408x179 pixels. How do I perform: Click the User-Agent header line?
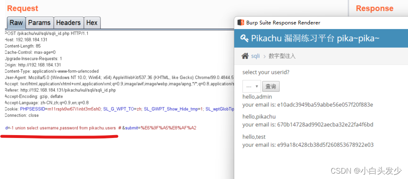tap(119, 77)
